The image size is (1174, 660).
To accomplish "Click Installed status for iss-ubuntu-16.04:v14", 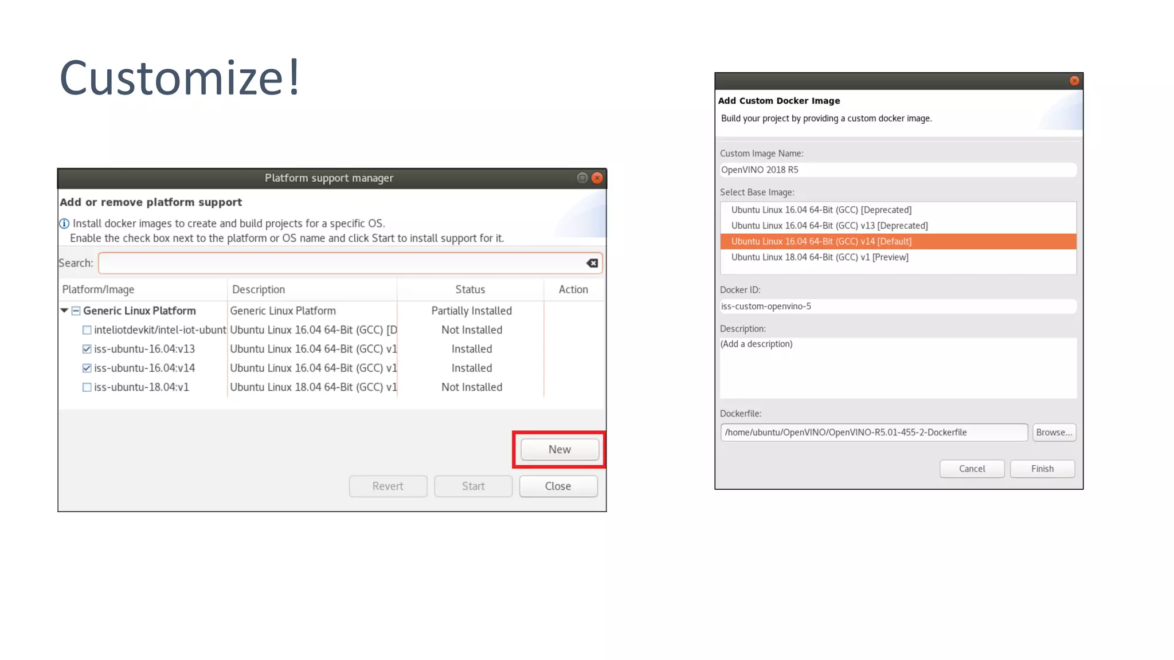I will tap(471, 368).
